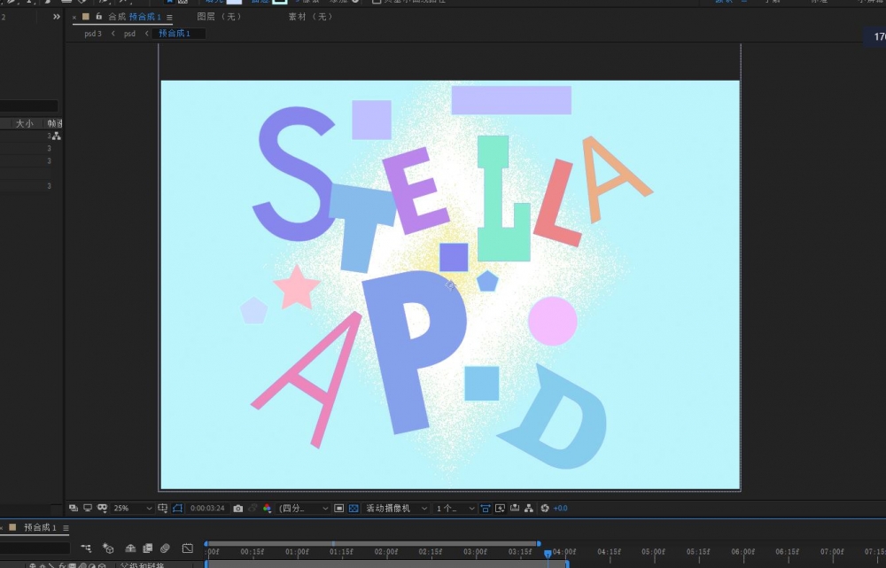
Task: Click the show channel RGB color icon
Action: [267, 509]
